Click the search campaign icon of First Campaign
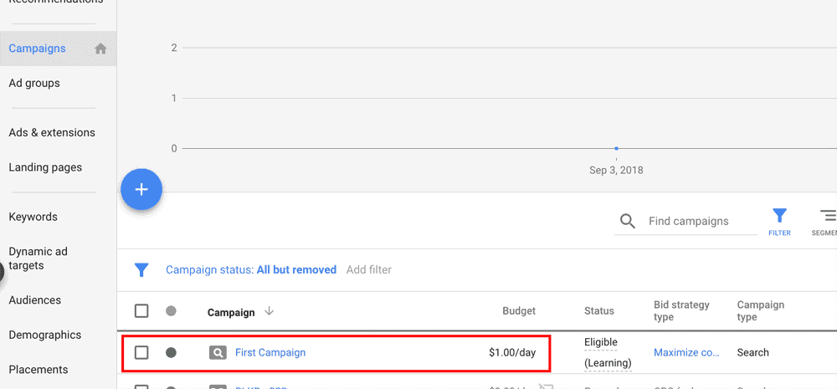Viewport: 837px width, 389px height. [218, 353]
